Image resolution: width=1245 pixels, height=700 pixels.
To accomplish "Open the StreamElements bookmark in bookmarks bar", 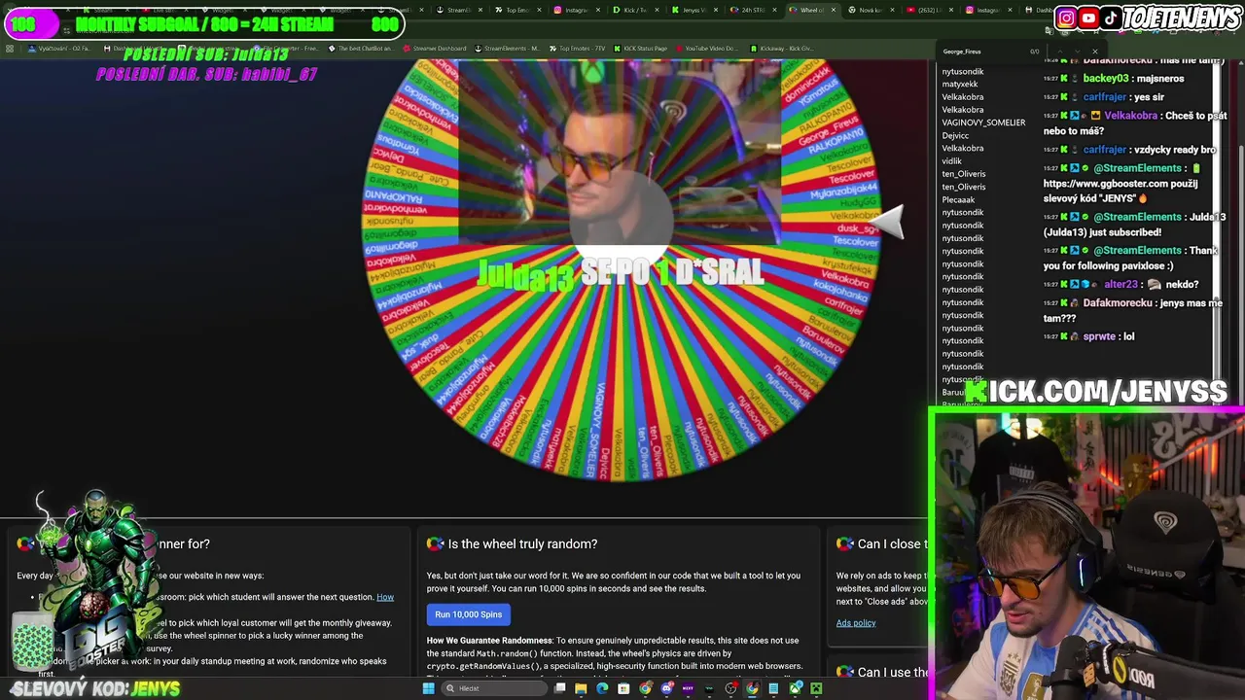I will (x=507, y=48).
